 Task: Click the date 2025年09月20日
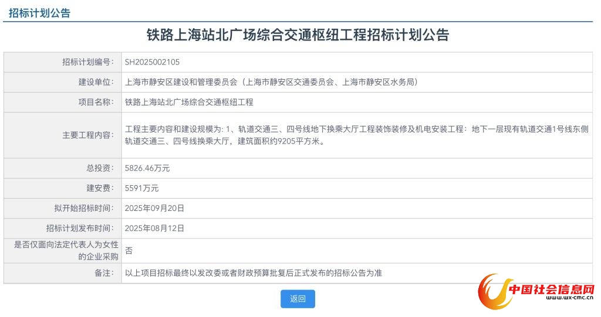pos(154,208)
